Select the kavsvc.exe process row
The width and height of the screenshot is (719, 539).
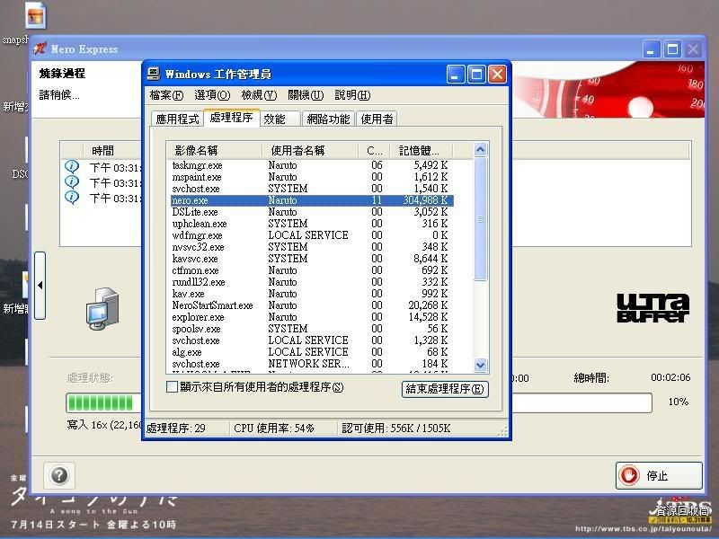point(310,259)
